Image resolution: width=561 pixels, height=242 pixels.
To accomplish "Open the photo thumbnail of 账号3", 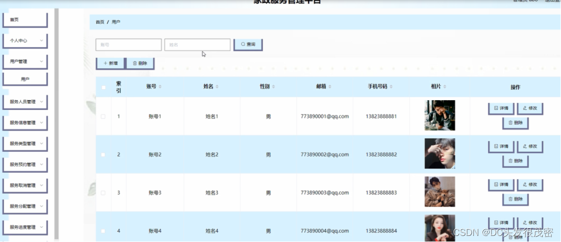I will coord(440,191).
